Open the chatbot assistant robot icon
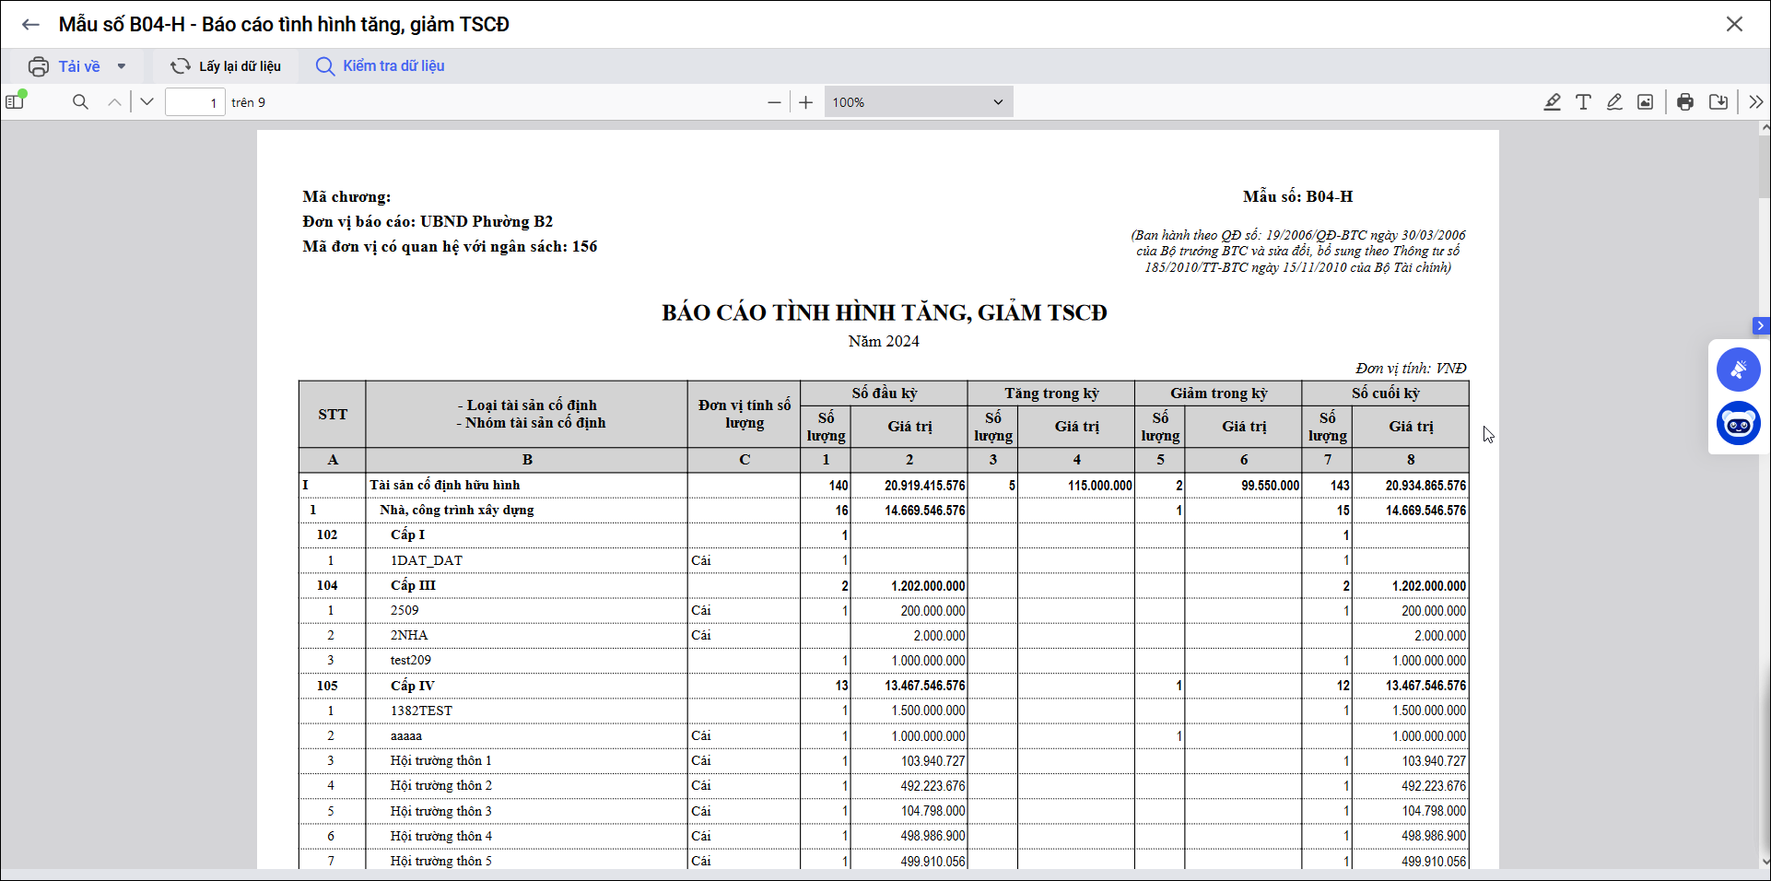This screenshot has width=1771, height=881. [1738, 424]
